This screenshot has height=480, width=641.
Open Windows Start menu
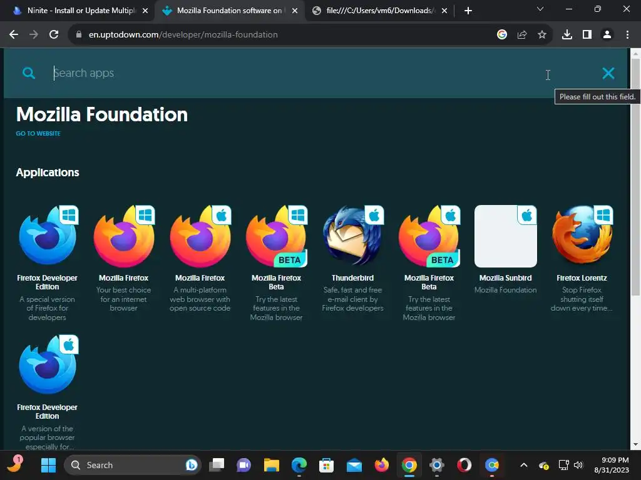pos(48,465)
